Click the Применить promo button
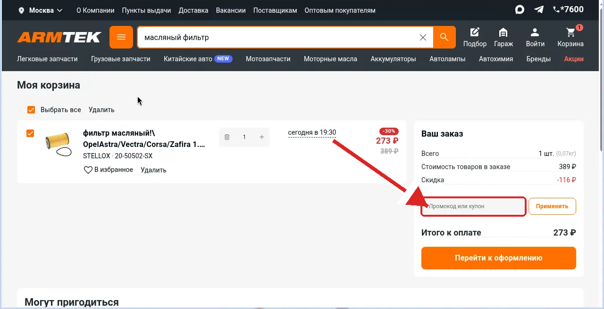 coord(552,206)
